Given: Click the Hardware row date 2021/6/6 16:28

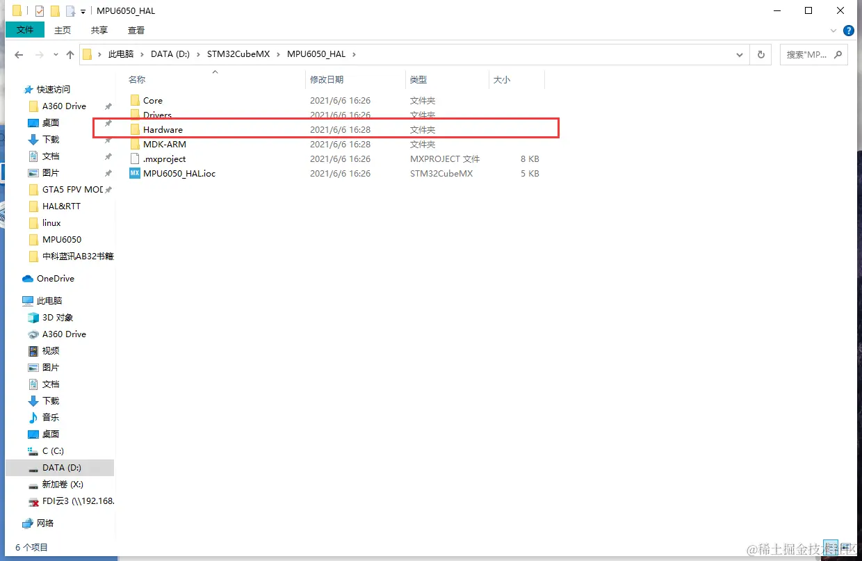Looking at the screenshot, I should pyautogui.click(x=340, y=130).
